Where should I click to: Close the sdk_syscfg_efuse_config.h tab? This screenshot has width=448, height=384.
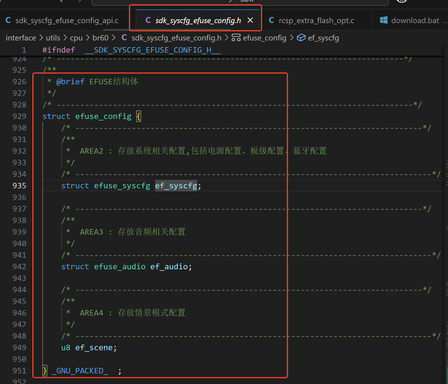pos(250,20)
